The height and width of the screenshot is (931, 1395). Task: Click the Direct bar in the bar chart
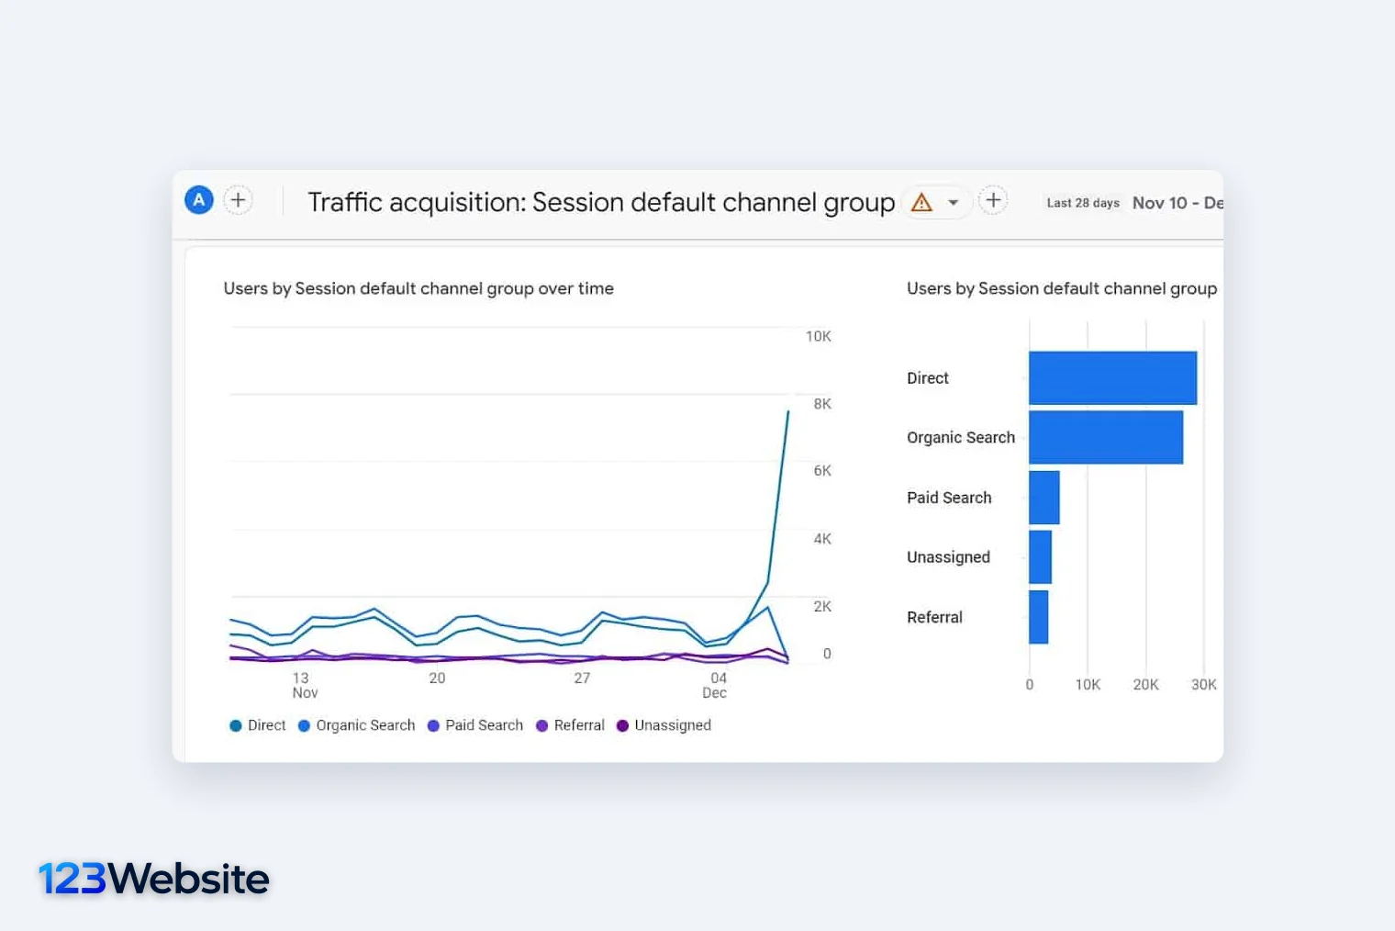(x=1113, y=378)
